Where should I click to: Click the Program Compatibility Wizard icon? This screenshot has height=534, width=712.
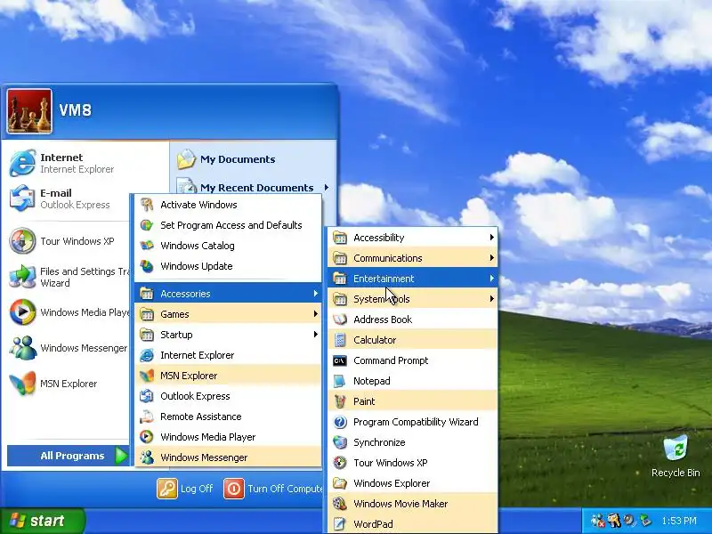coord(340,422)
